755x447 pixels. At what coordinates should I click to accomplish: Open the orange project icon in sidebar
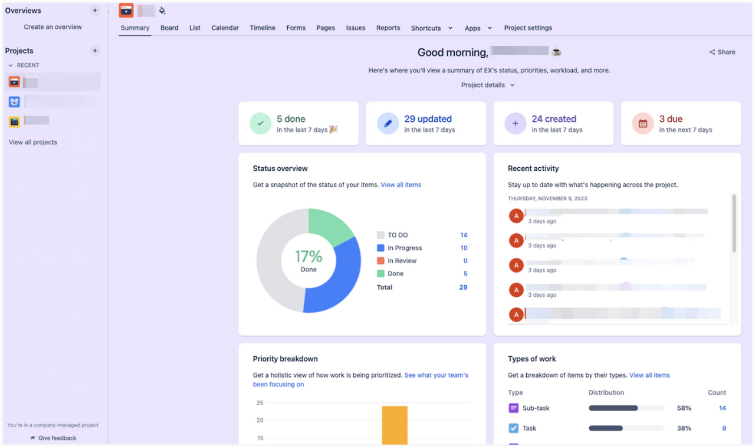point(14,82)
